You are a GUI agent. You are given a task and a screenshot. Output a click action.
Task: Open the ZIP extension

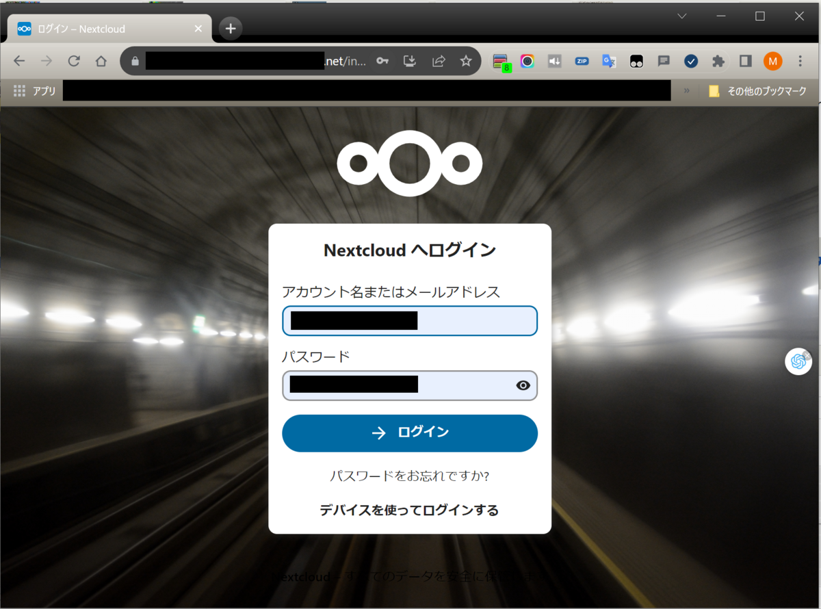(x=582, y=61)
